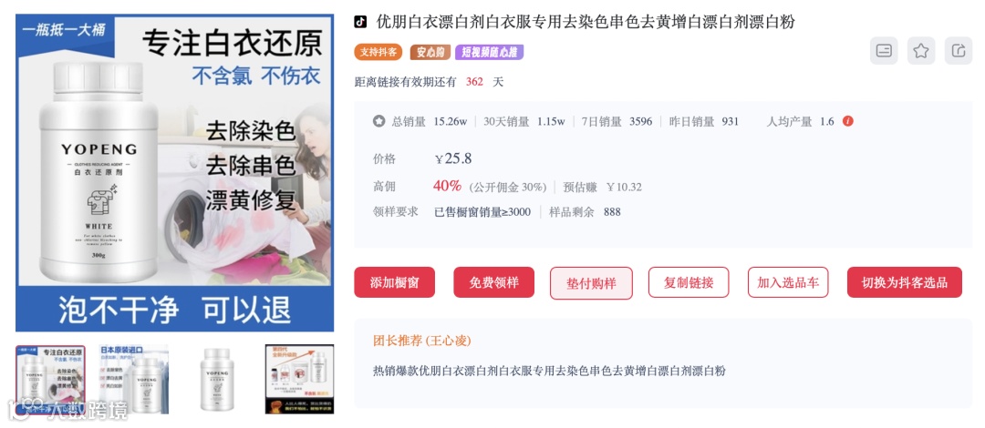Select second thumbnail 日本原装进口
The height and width of the screenshot is (428, 985).
[134, 379]
